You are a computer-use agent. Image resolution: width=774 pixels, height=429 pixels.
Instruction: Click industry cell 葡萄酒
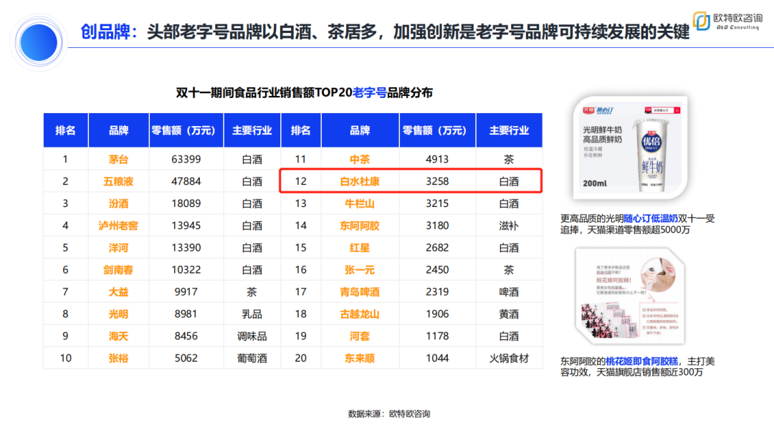point(252,359)
